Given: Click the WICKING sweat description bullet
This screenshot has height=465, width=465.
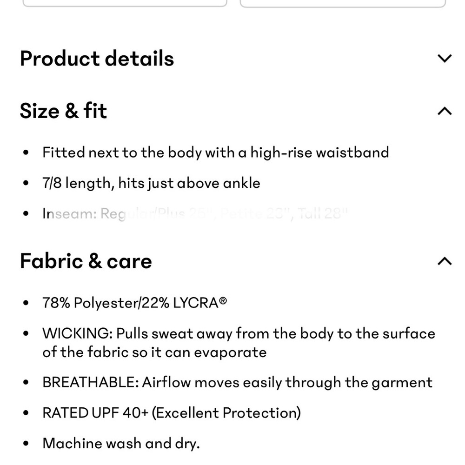Looking at the screenshot, I should [x=239, y=342].
